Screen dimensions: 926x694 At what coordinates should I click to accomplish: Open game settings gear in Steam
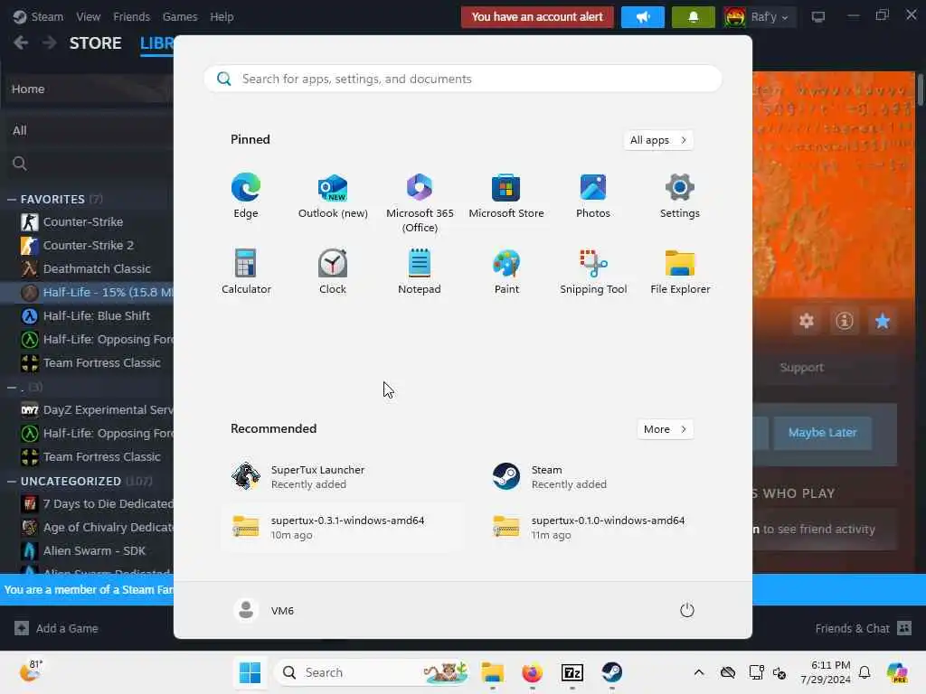pyautogui.click(x=807, y=321)
